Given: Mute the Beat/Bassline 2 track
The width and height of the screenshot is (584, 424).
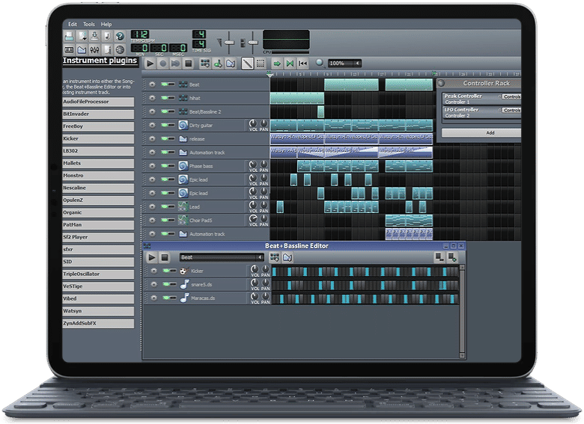Looking at the screenshot, I should point(164,111).
